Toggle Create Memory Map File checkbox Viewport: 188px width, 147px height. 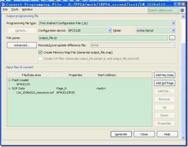(40, 52)
